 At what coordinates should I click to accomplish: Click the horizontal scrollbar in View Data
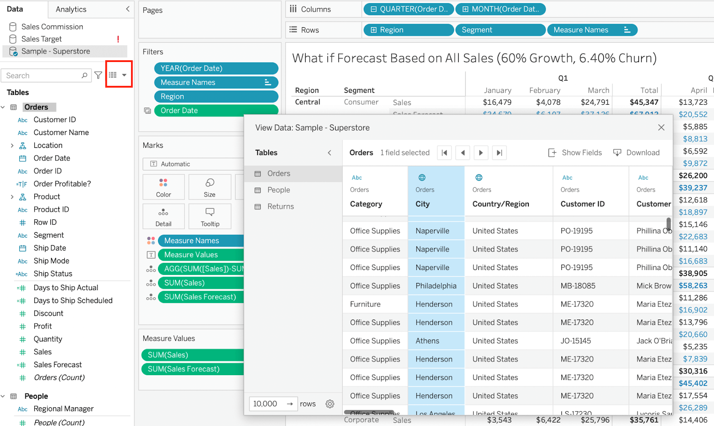coord(369,412)
